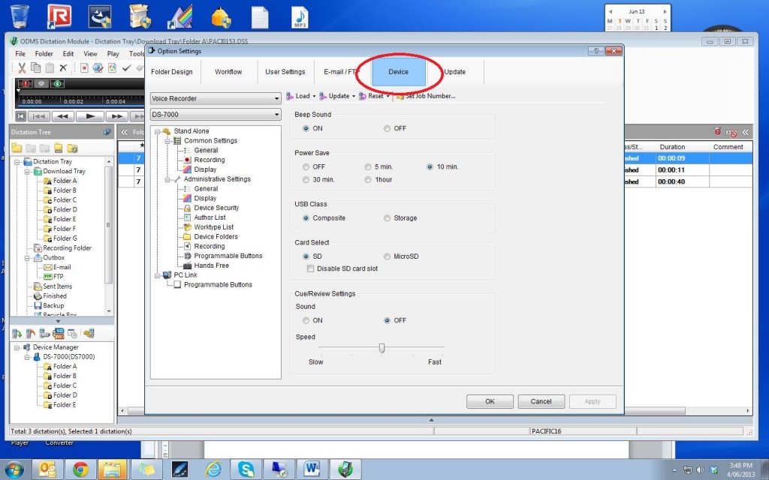This screenshot has width=769, height=480.
Task: Click the speech bubble comment indicator
Action: tap(41, 84)
